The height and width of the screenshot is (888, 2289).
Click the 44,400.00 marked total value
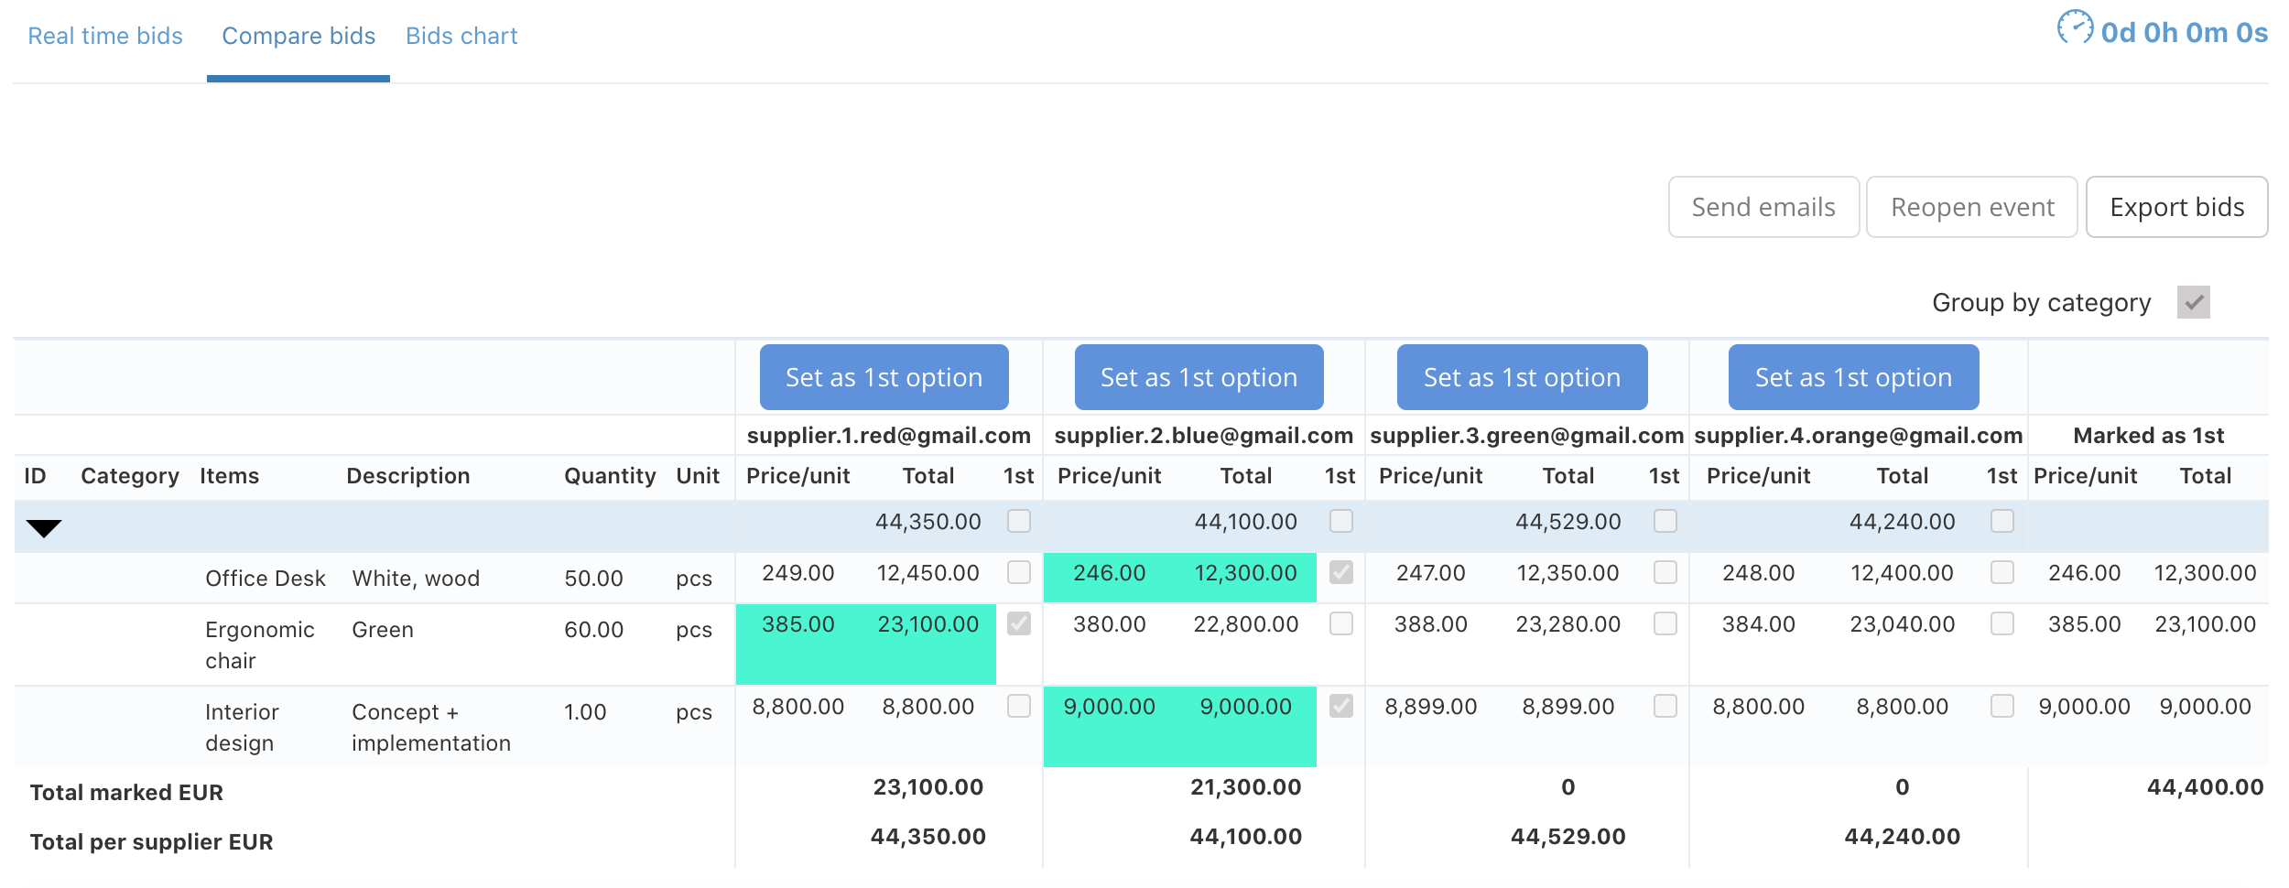[2205, 787]
